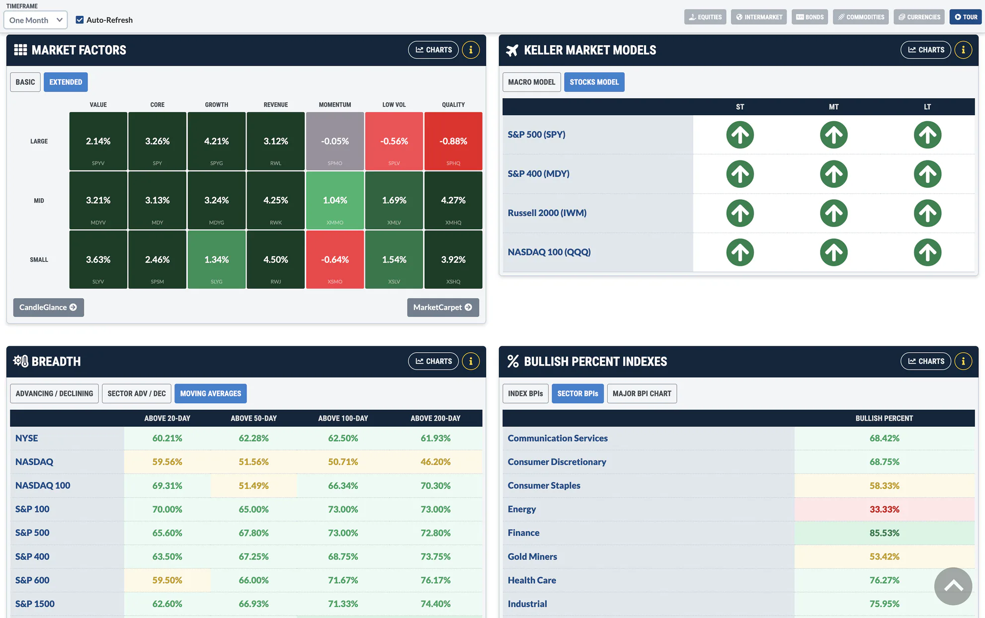985x618 pixels.
Task: Open Keller Market Models info icon
Action: tap(963, 50)
